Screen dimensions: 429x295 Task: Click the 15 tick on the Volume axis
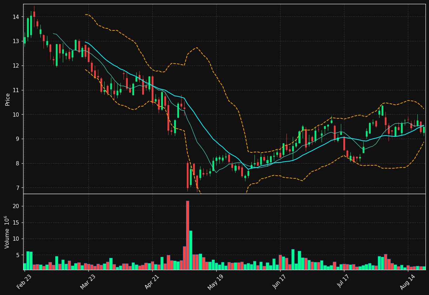pyautogui.click(x=16, y=223)
